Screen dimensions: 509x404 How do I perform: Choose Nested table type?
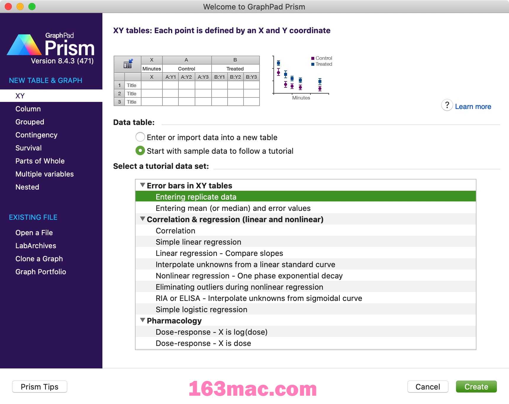pos(27,187)
